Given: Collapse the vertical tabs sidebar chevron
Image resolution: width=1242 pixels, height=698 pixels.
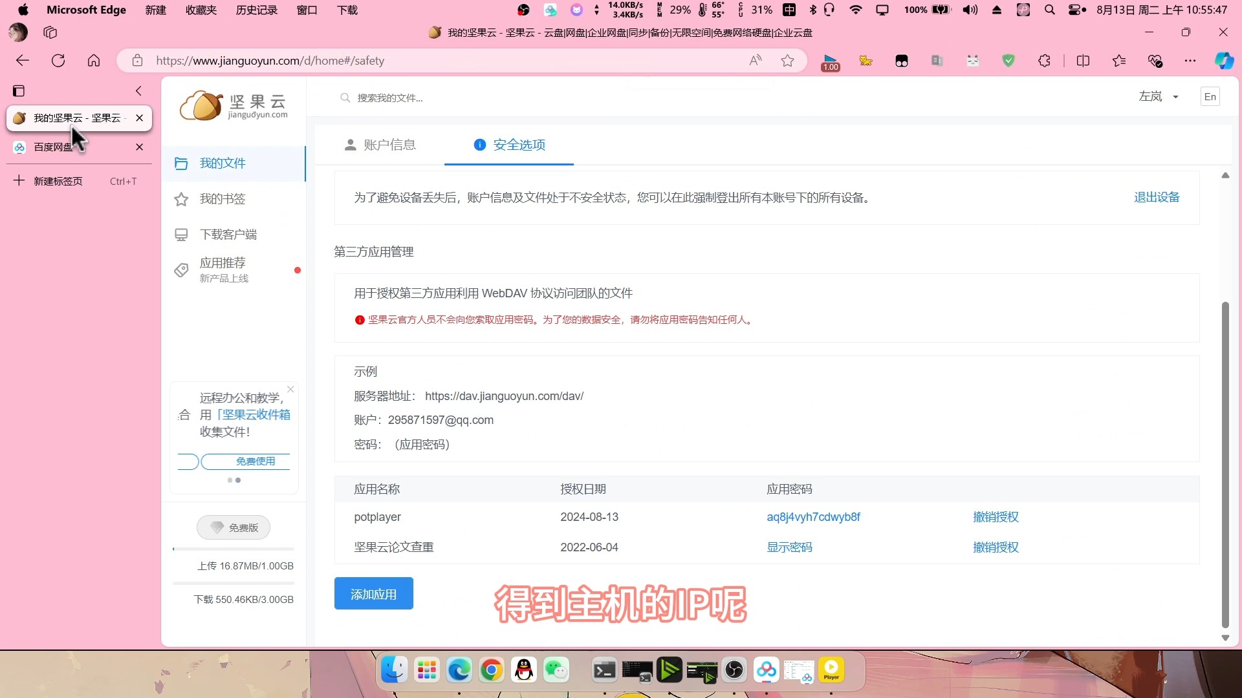Looking at the screenshot, I should coord(138,91).
